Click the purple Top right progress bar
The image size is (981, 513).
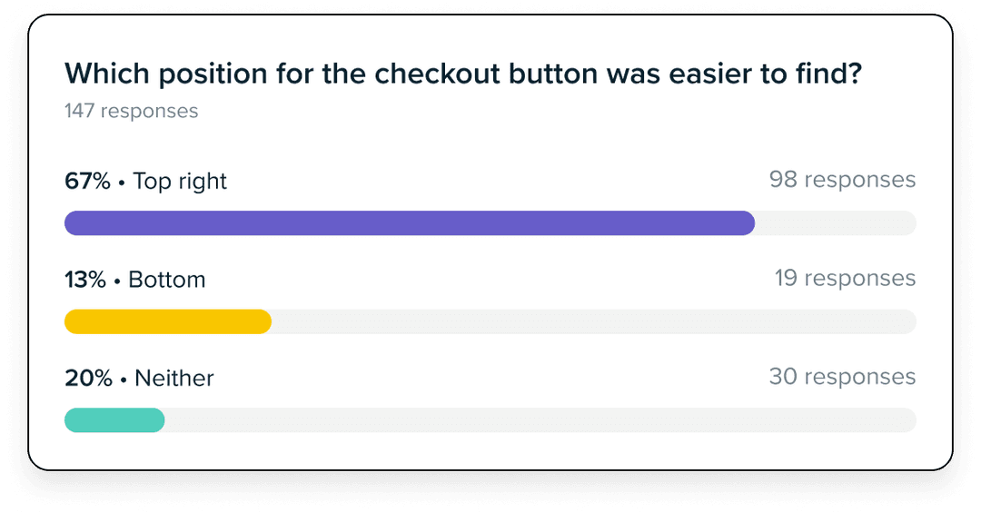(410, 223)
